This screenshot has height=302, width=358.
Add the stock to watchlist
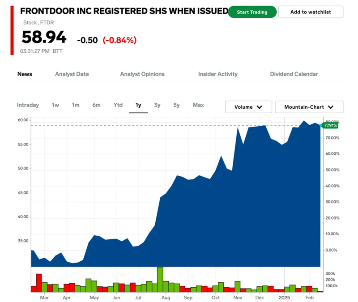coord(311,12)
